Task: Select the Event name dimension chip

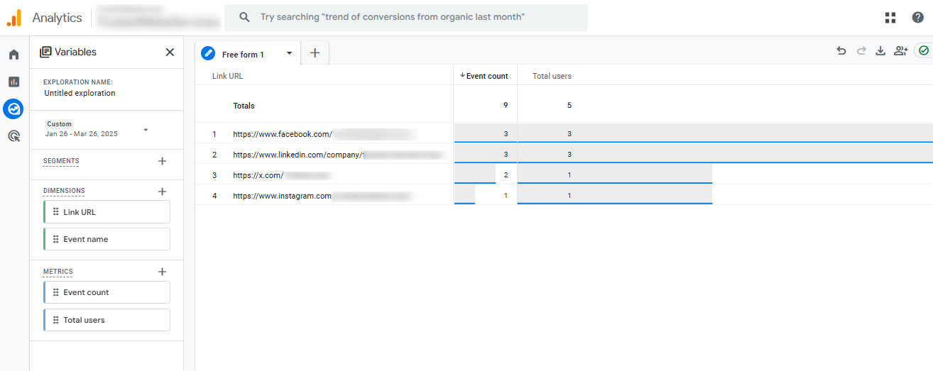Action: pyautogui.click(x=107, y=239)
